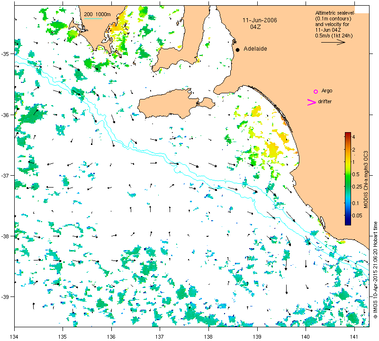Click the 'Argo' legend label

(327, 91)
